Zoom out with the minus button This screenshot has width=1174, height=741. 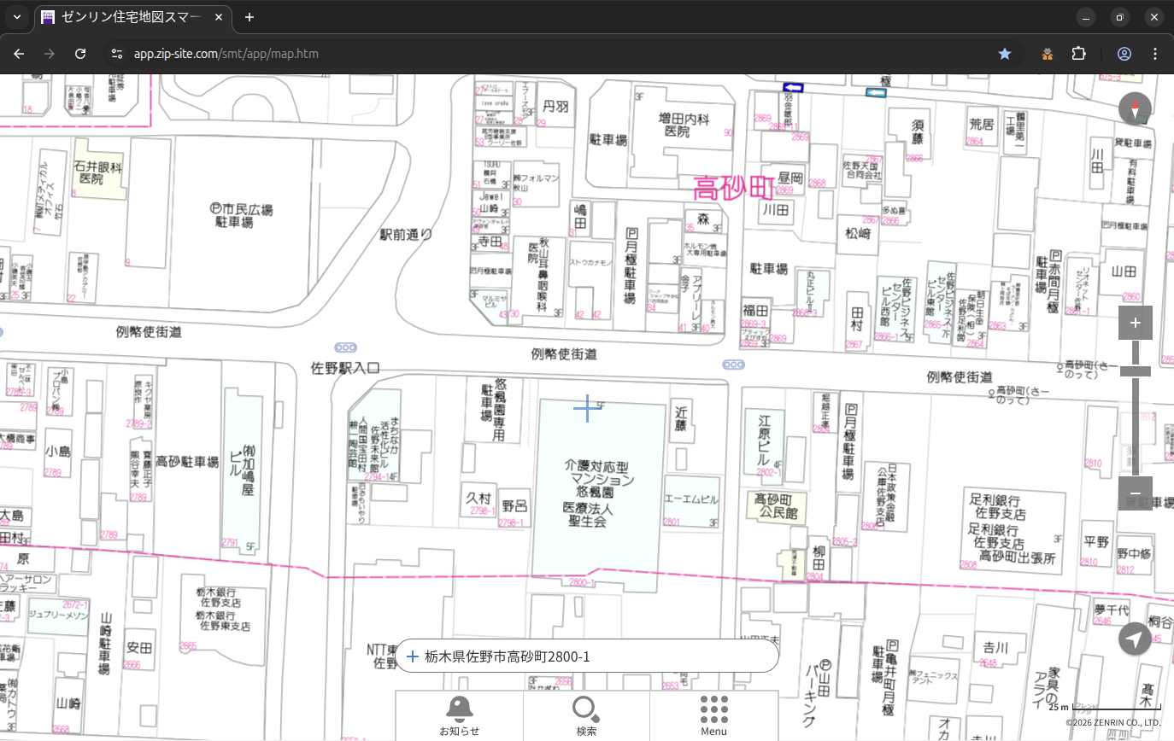tap(1135, 493)
